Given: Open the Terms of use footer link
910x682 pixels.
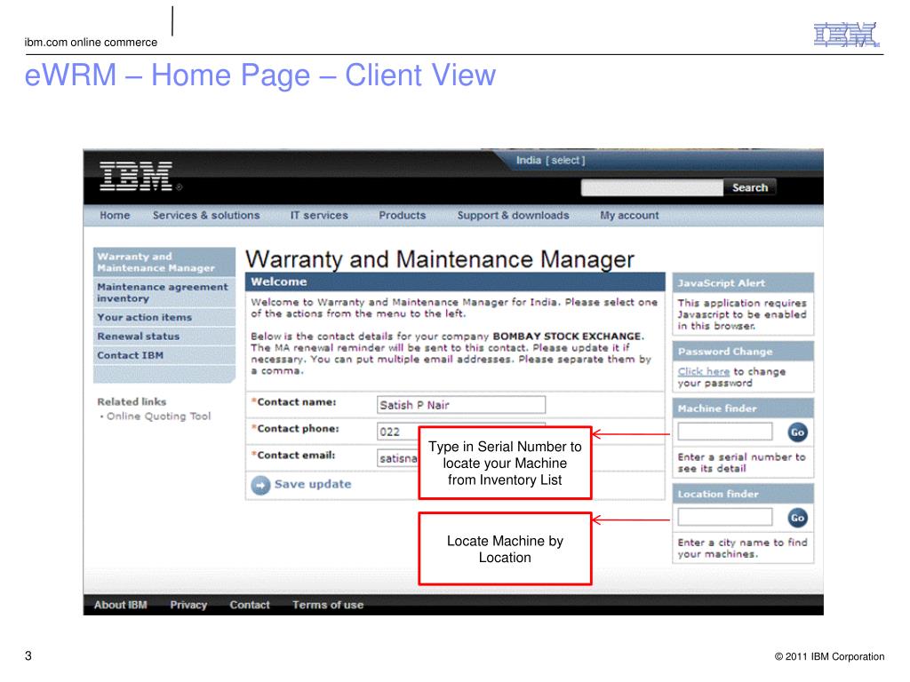Looking at the screenshot, I should point(328,605).
